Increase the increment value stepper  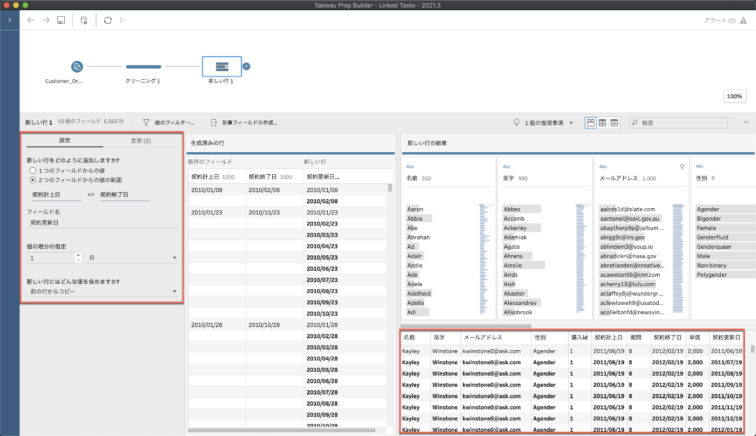78,255
